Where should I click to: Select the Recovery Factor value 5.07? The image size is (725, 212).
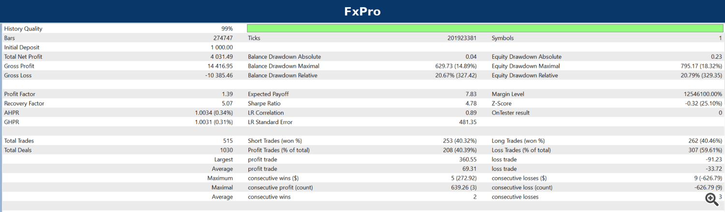(x=227, y=103)
